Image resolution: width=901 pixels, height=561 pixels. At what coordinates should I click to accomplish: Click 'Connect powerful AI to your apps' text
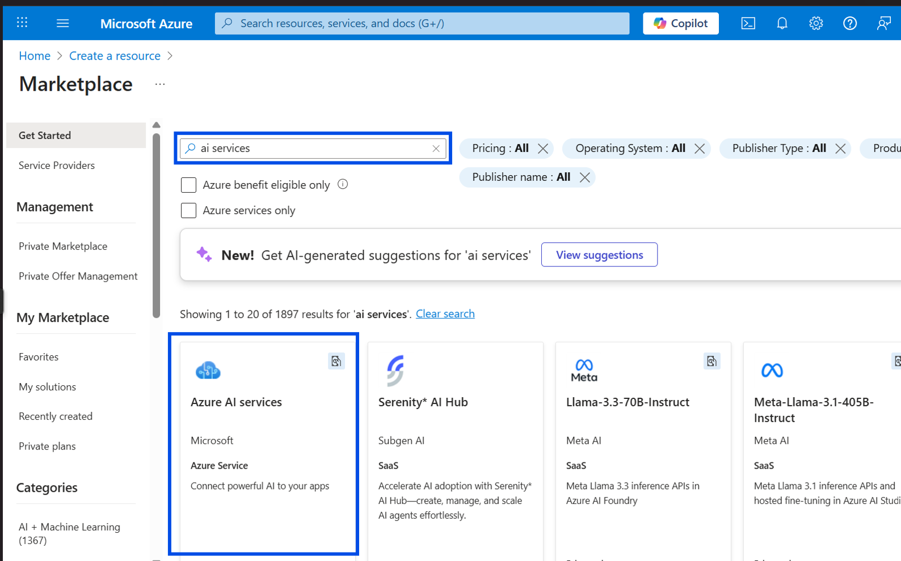[x=260, y=486]
